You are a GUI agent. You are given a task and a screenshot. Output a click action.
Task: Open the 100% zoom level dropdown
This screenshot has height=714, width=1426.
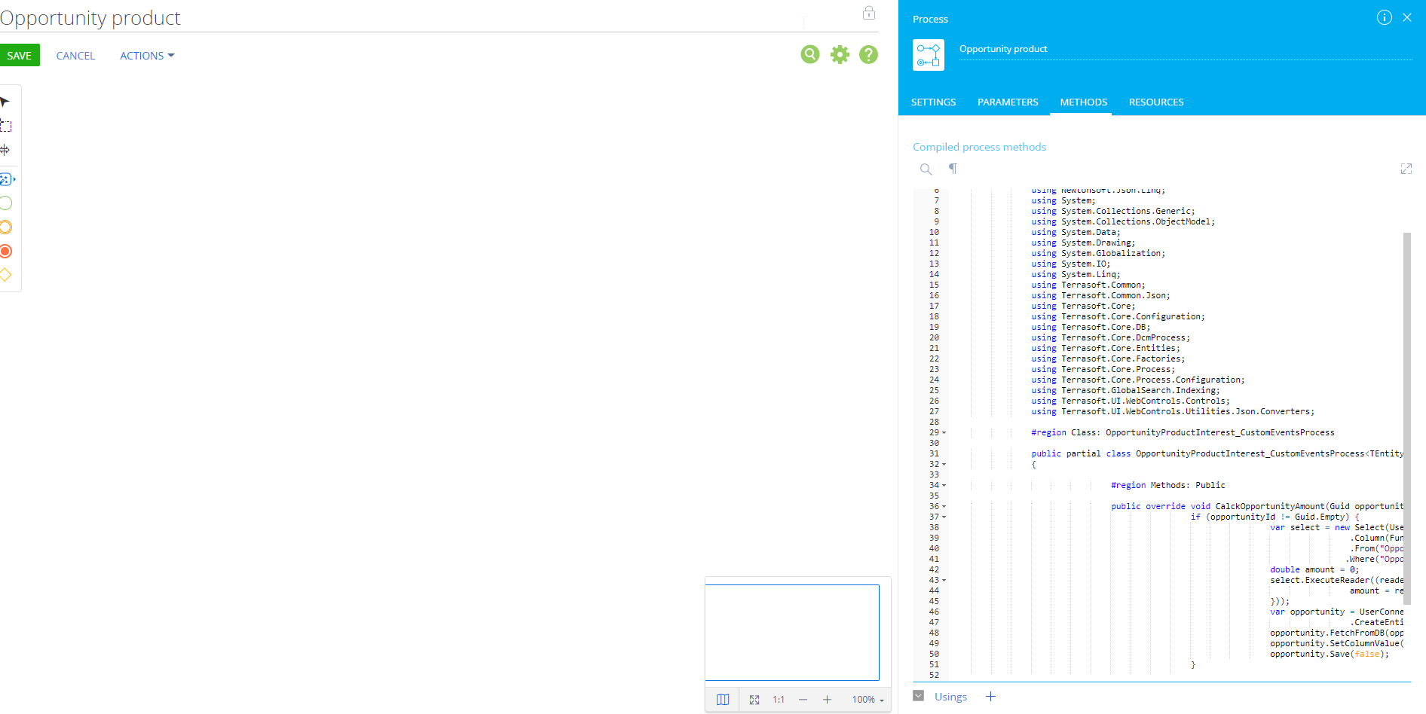coord(868,700)
